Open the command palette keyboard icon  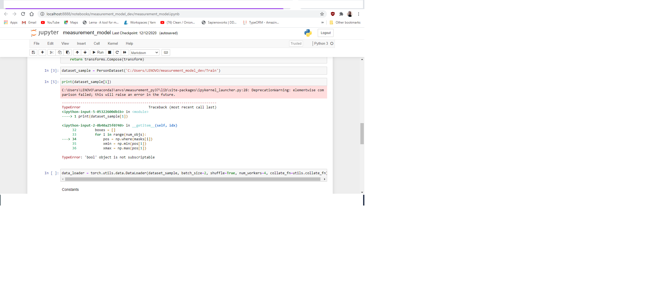(x=166, y=52)
